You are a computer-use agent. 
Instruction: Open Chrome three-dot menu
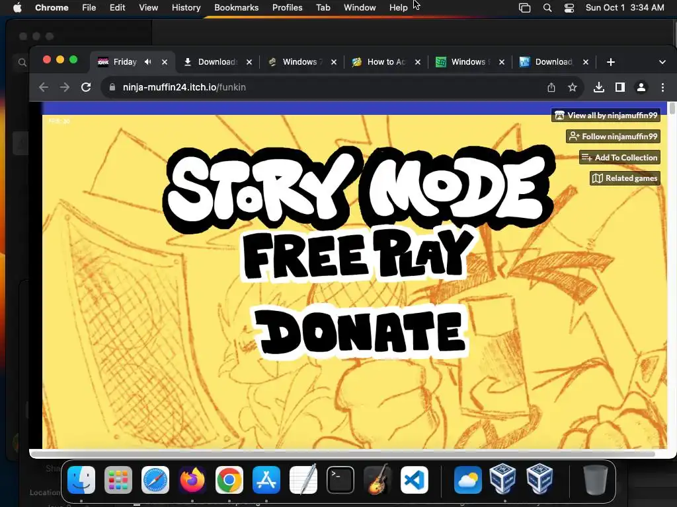click(662, 88)
